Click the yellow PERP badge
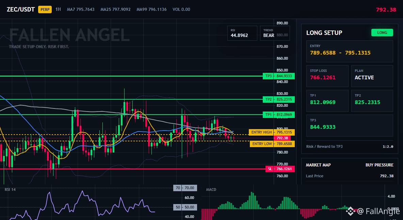 point(45,9)
